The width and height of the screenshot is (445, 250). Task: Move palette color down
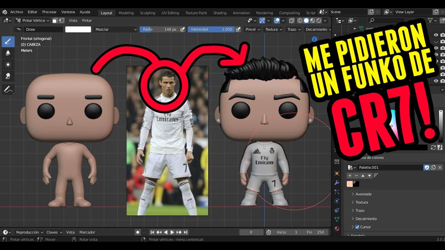369,176
